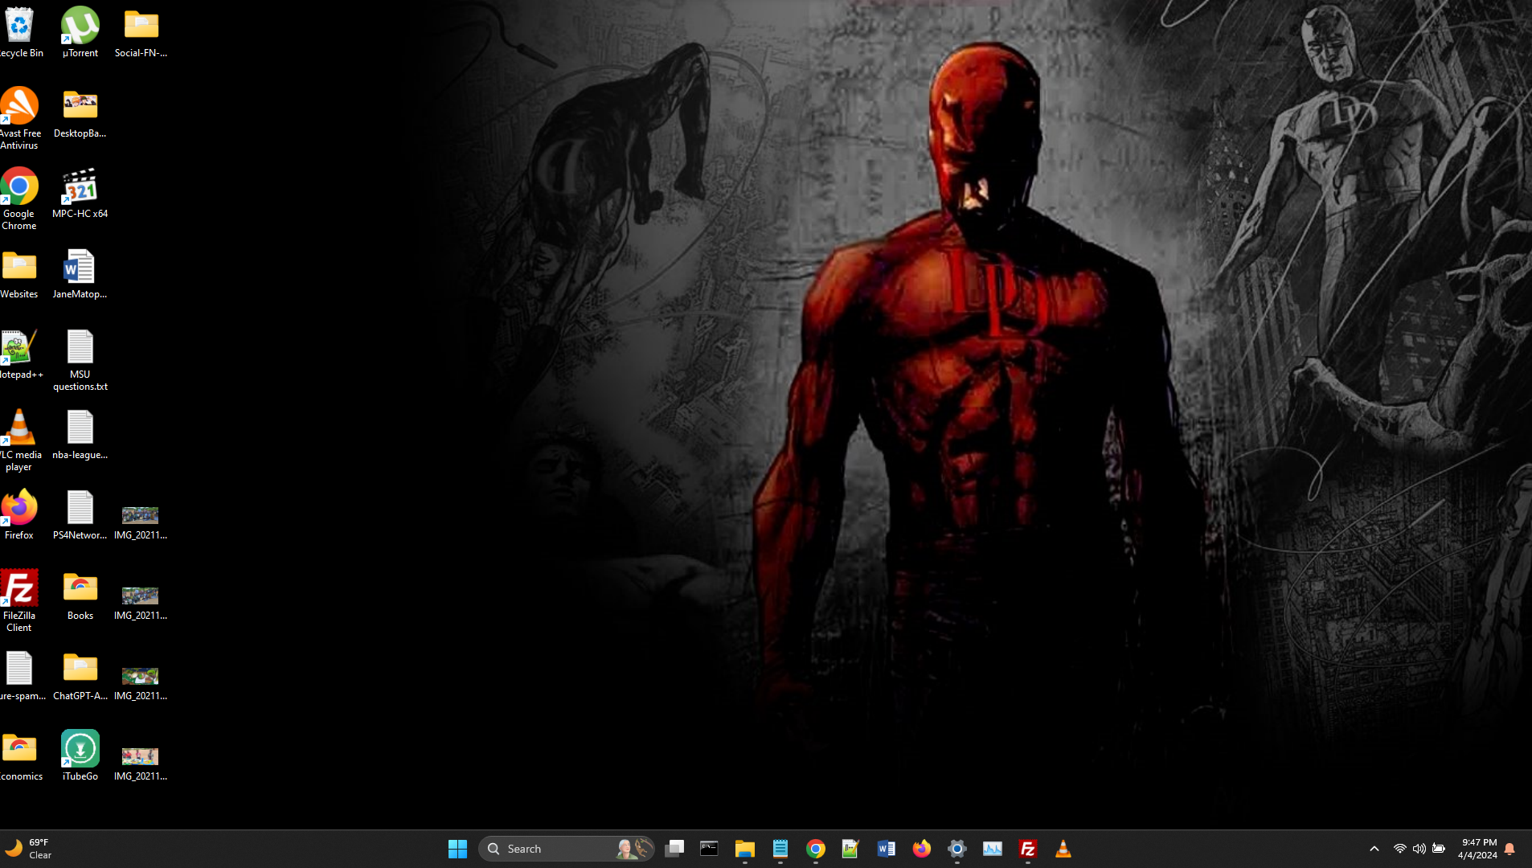1532x868 pixels.
Task: Select the iTubeGo desktop shortcut
Action: (x=80, y=755)
